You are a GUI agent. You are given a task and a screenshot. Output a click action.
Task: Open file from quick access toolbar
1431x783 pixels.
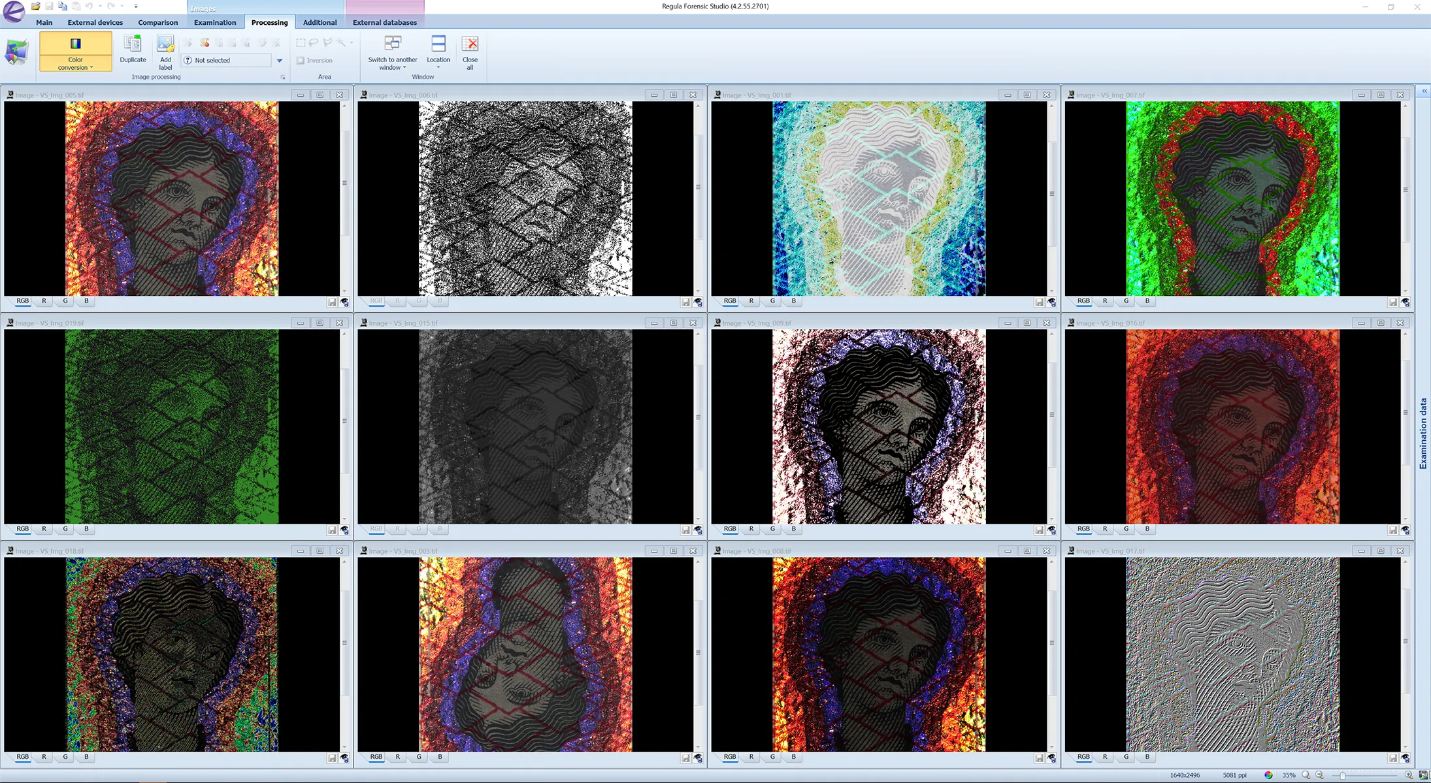(x=36, y=6)
